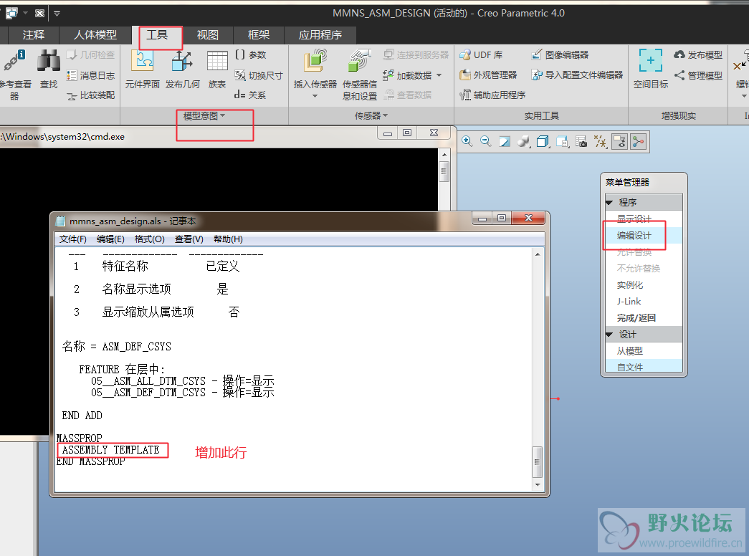Open 外观管理器 appearance manager
The width and height of the screenshot is (749, 556).
[488, 75]
